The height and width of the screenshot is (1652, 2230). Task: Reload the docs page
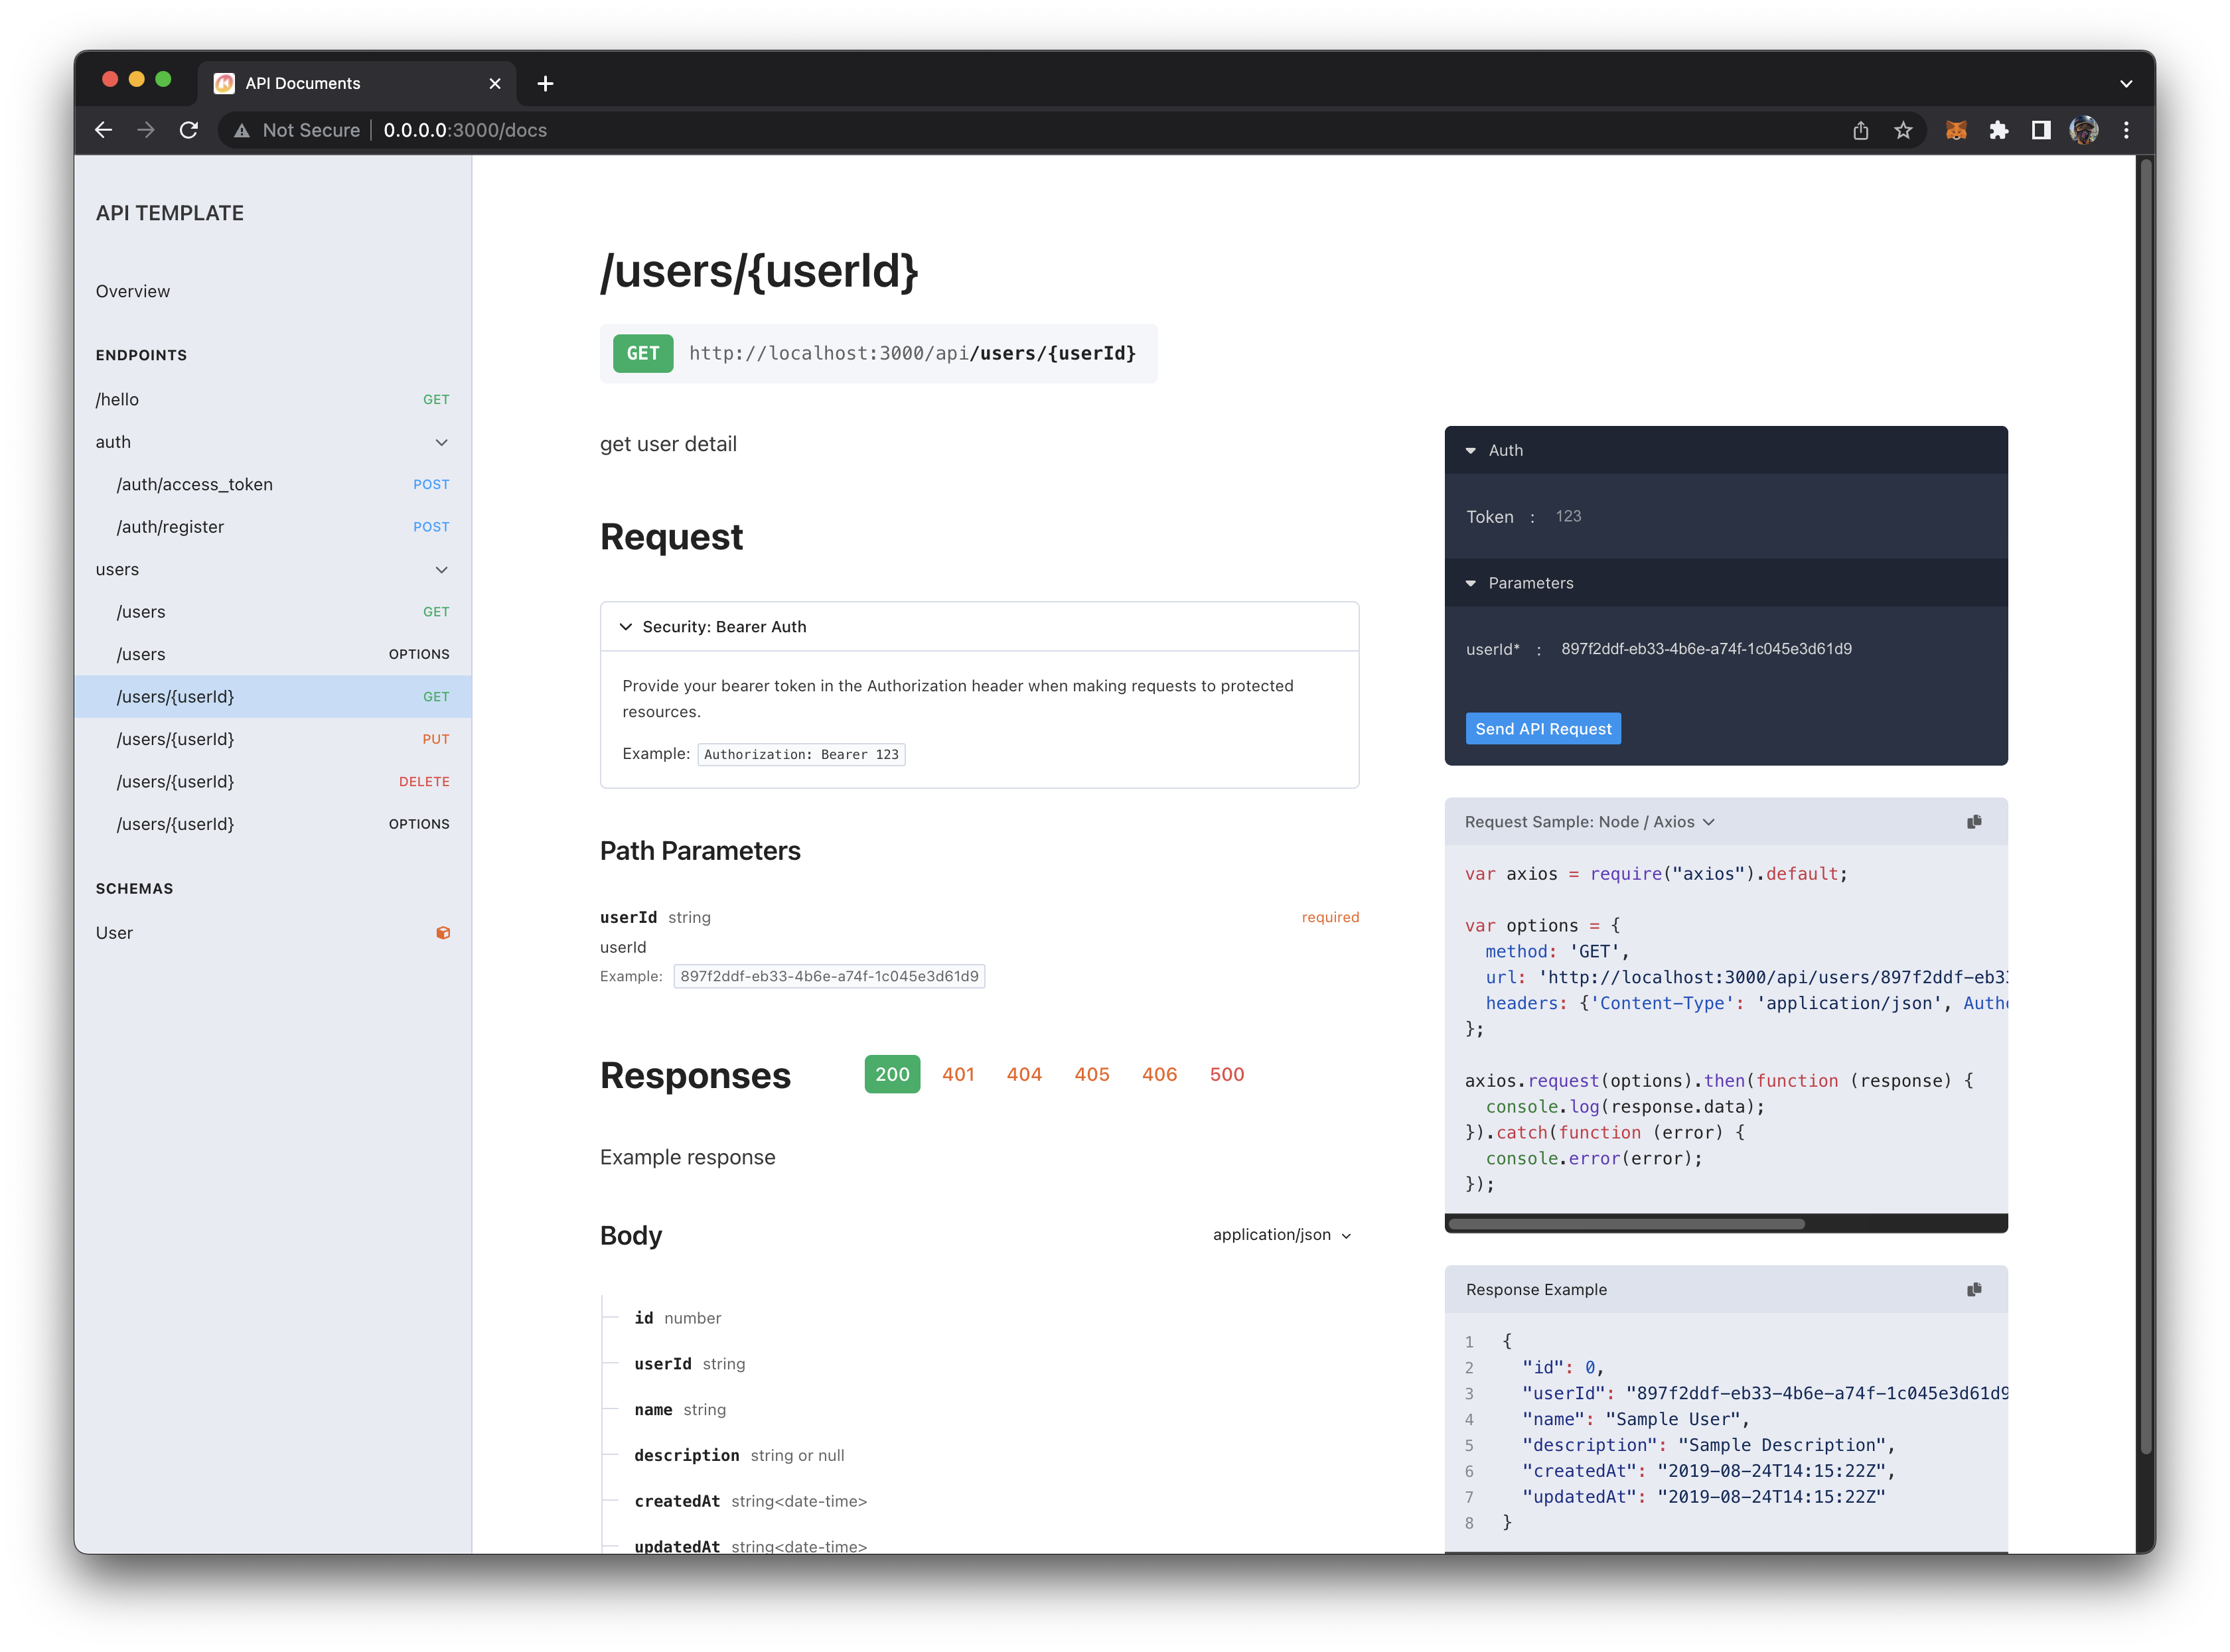[x=188, y=130]
